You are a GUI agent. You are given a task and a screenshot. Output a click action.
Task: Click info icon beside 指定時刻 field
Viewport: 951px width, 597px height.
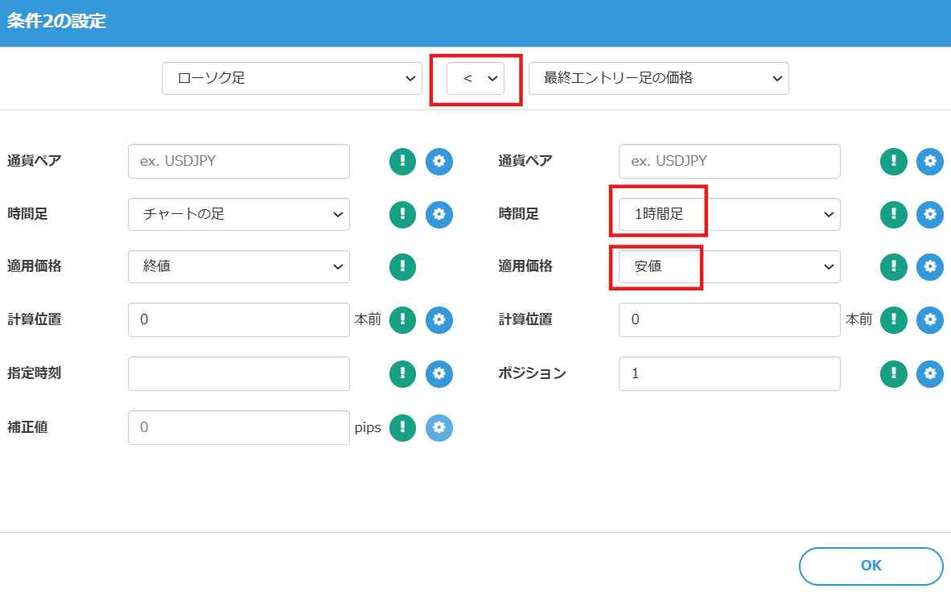pyautogui.click(x=402, y=373)
